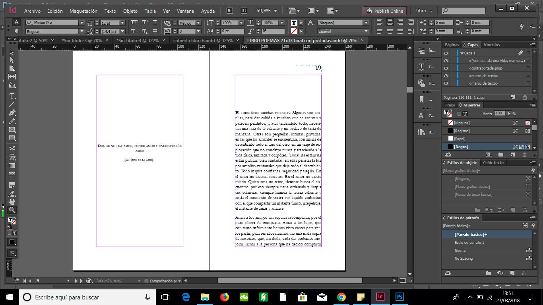
Task: Open the Español language dropdown
Action: [x=366, y=31]
